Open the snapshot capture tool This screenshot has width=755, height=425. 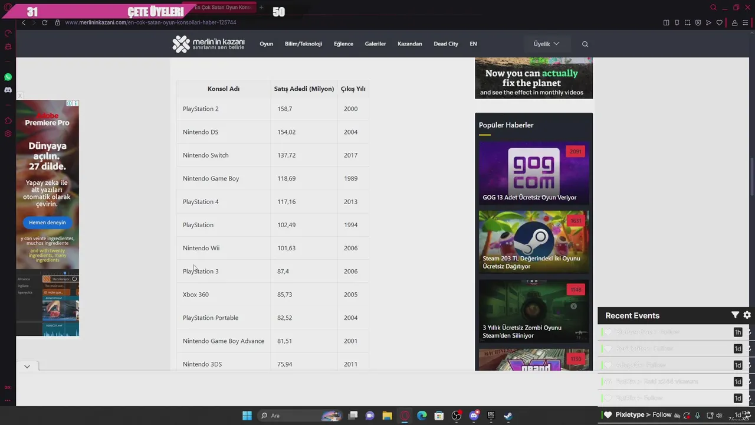coord(687,22)
